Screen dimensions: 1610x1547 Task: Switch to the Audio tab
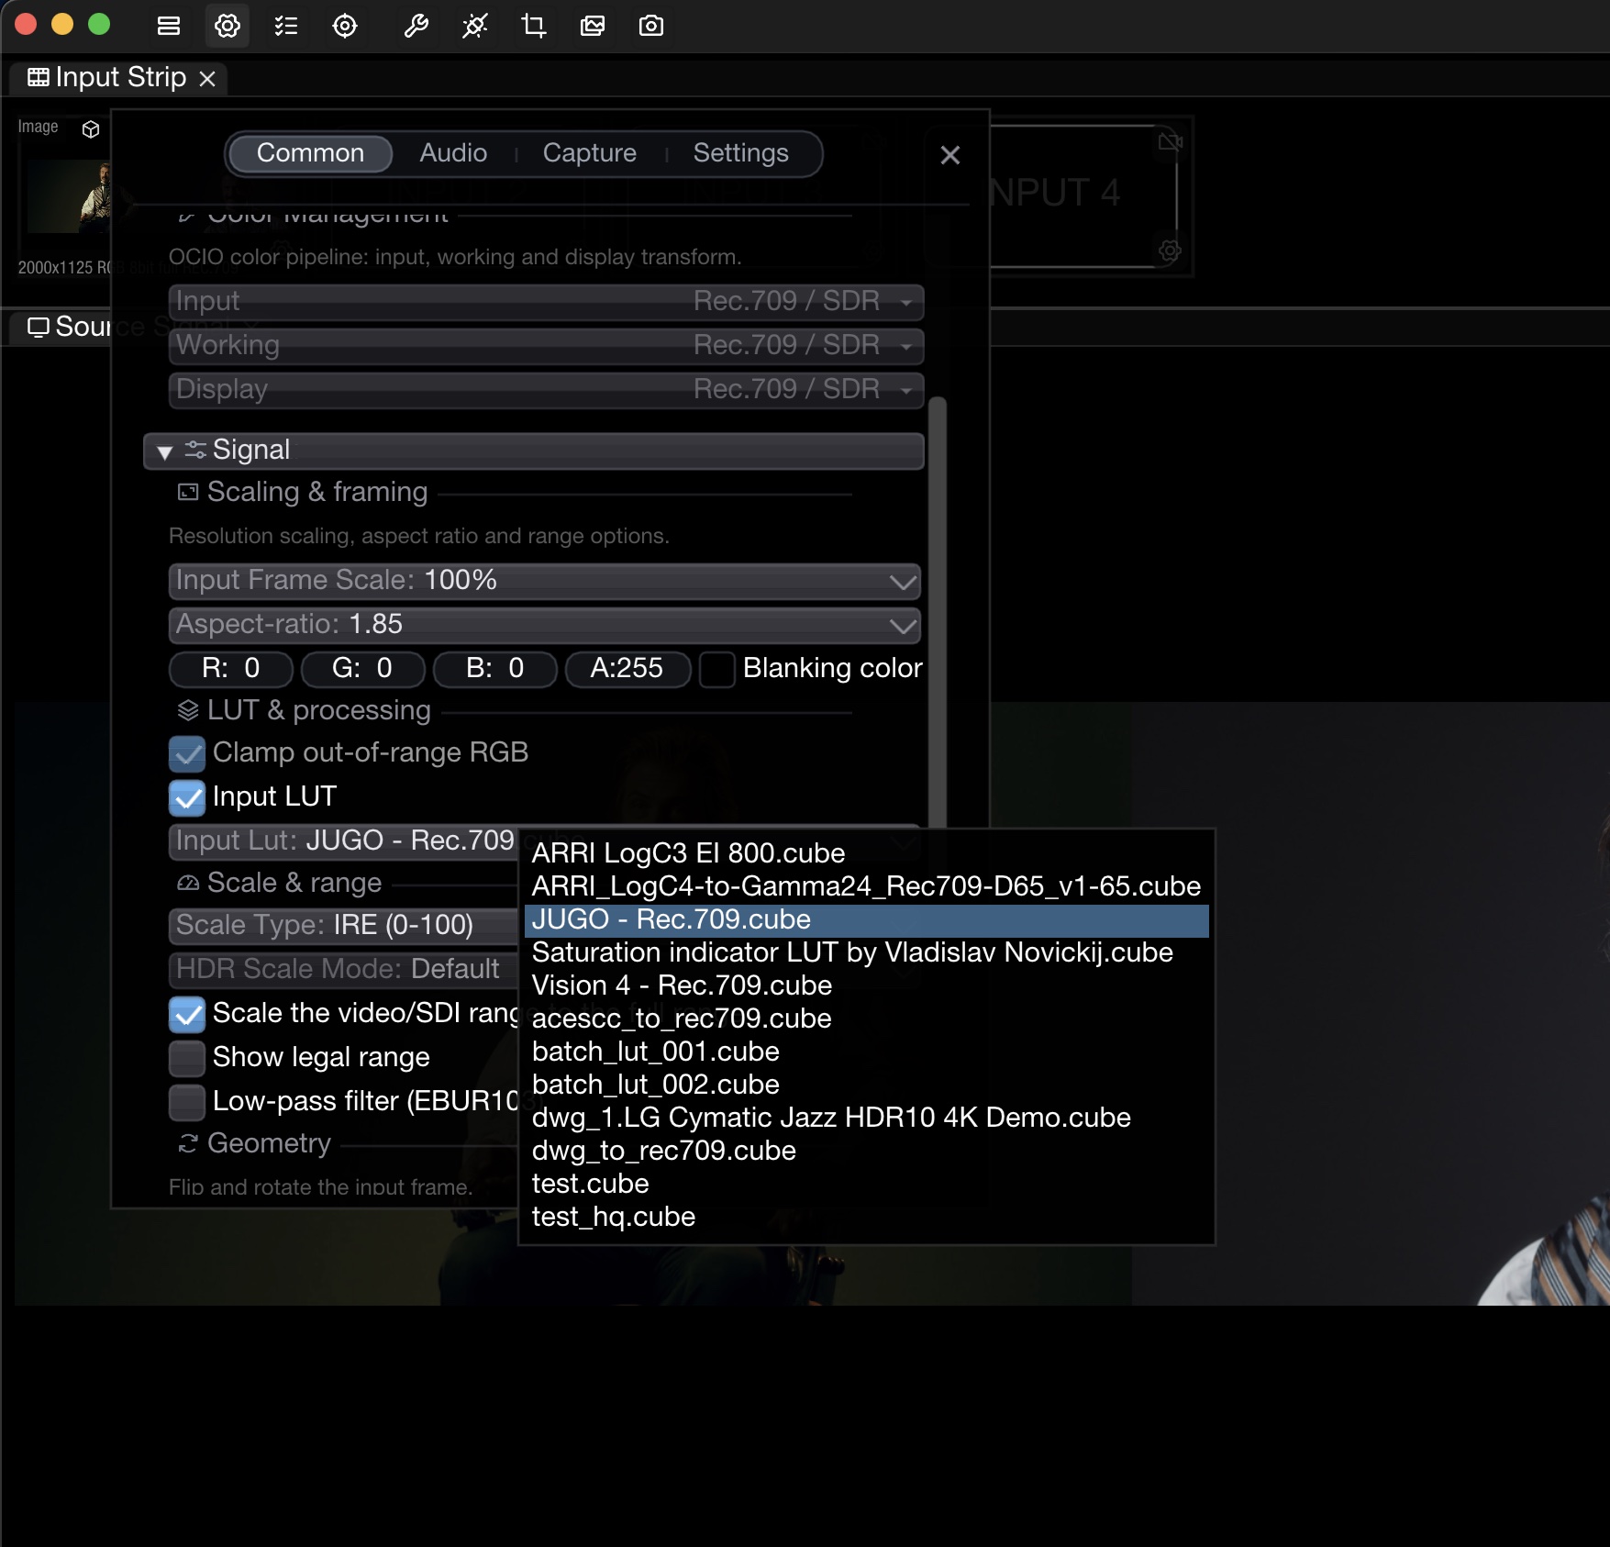(453, 153)
